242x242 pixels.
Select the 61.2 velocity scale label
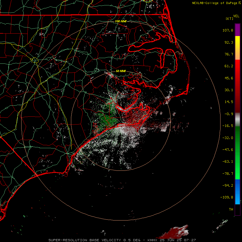pyautogui.click(x=229, y=66)
